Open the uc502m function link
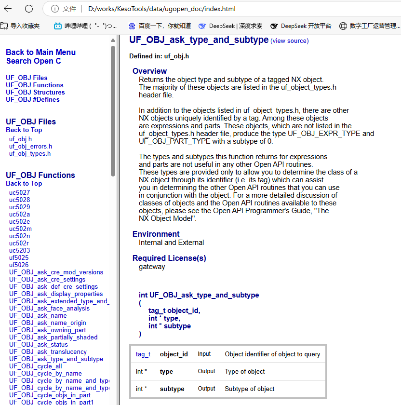Image resolution: width=401 pixels, height=405 pixels. coord(20,229)
